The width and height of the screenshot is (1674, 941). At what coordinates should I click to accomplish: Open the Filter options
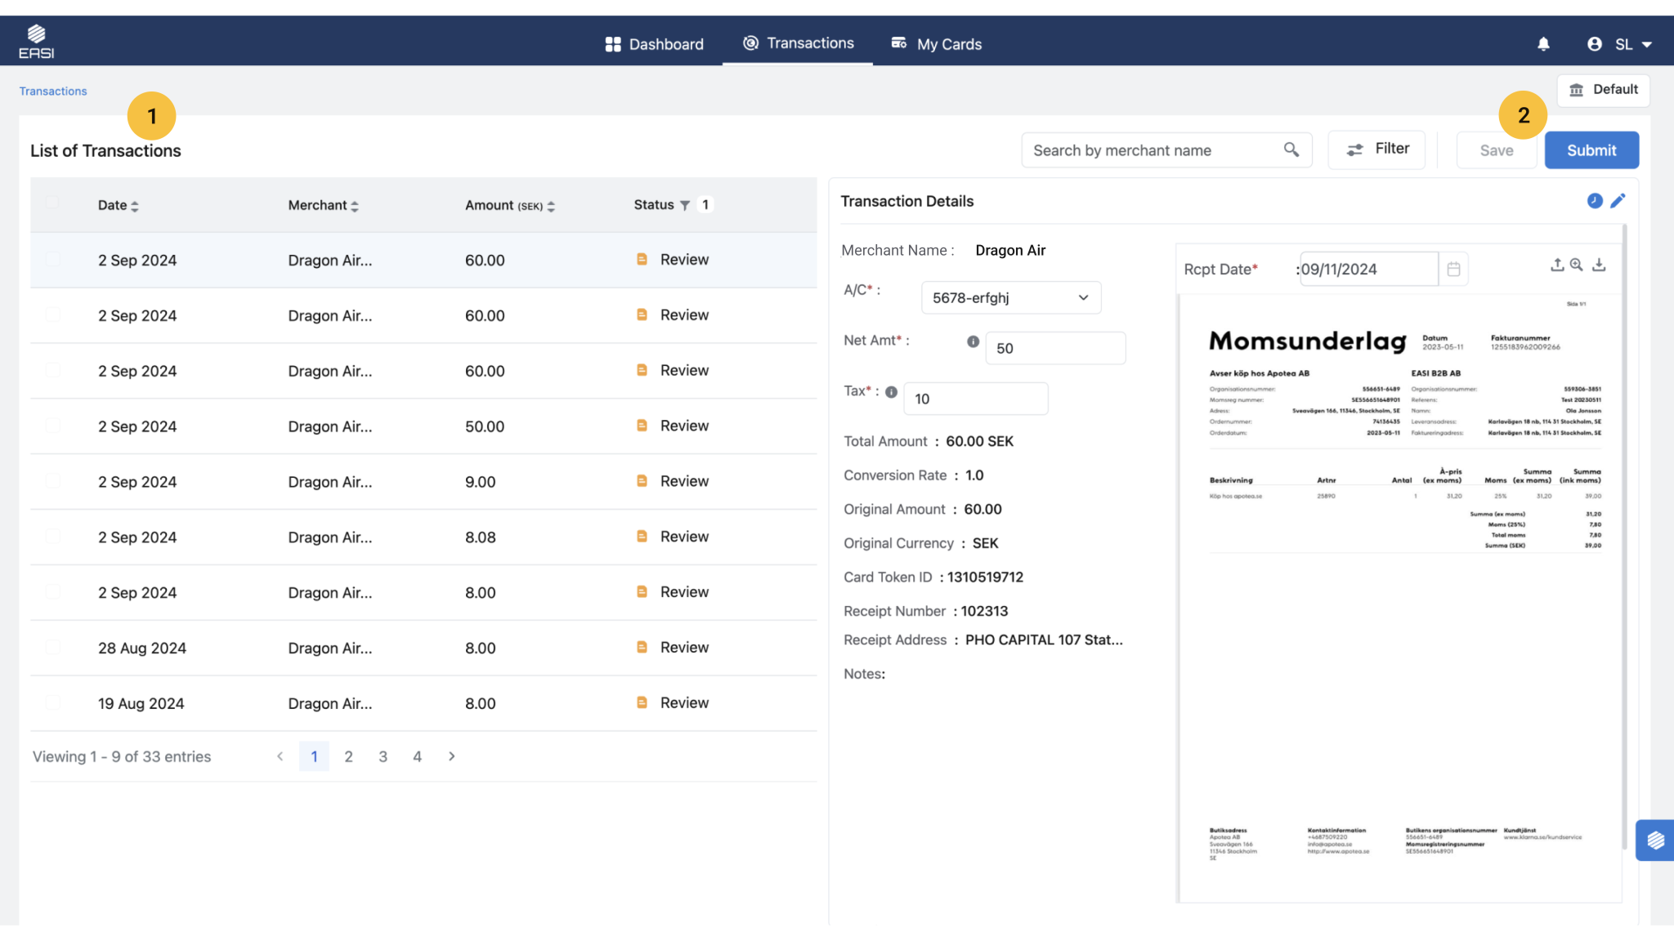pos(1377,149)
